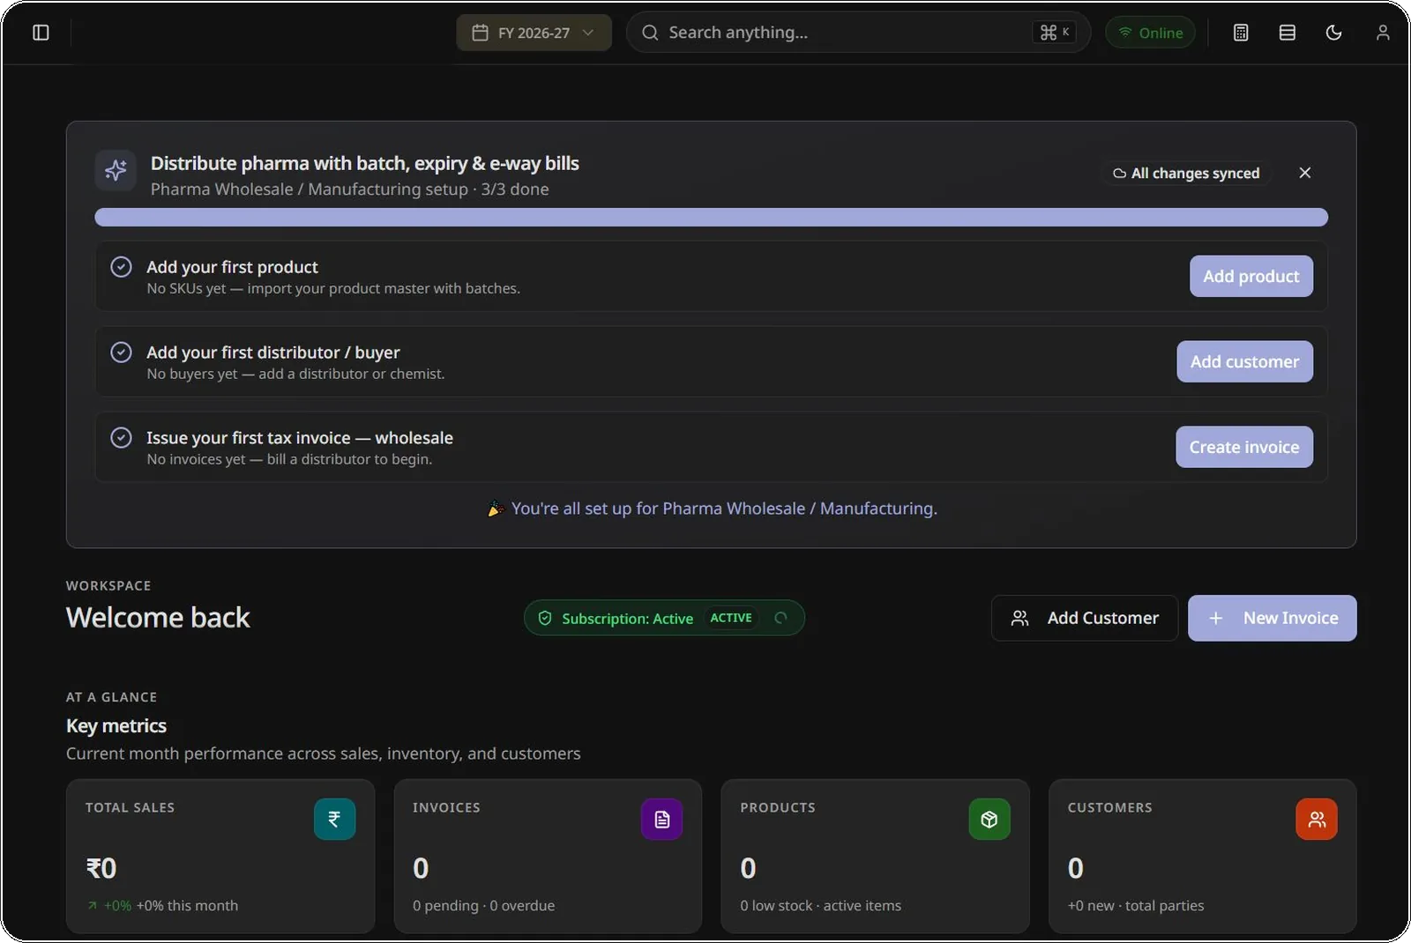Toggle the first distributor / buyer checkmark
Viewport: 1411px width, 943px height.
[x=121, y=353]
